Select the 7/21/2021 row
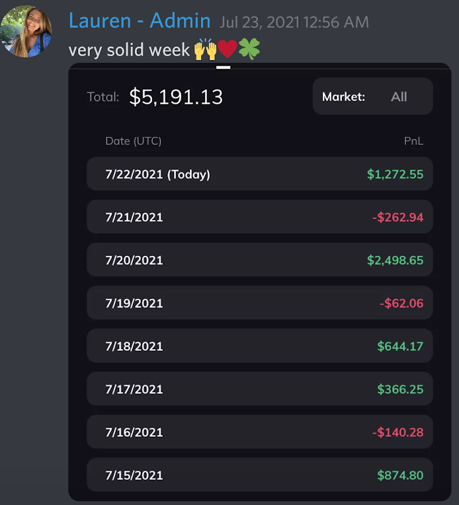 (260, 217)
